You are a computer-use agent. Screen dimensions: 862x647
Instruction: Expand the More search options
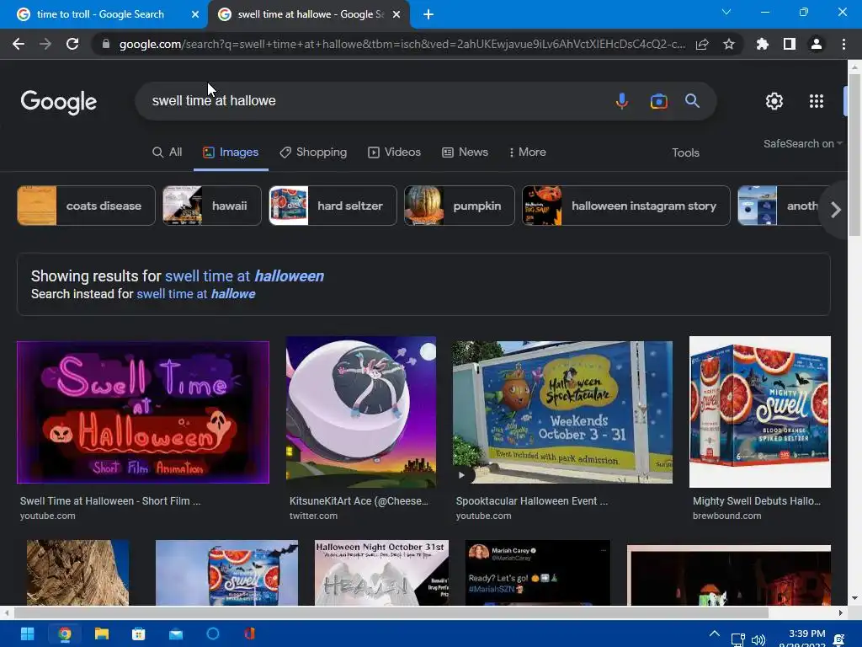pos(527,152)
